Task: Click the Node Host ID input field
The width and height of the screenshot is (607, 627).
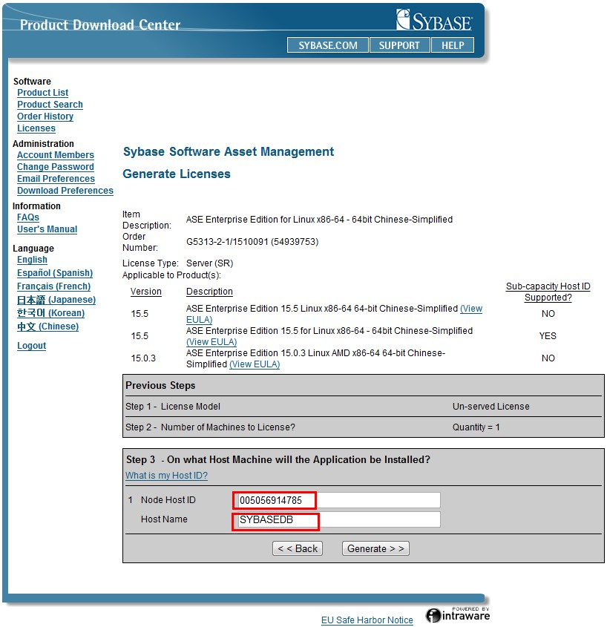Action: tap(337, 500)
